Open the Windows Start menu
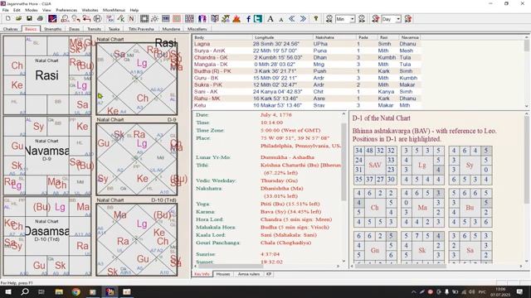Image resolution: width=531 pixels, height=298 pixels. tap(7, 291)
